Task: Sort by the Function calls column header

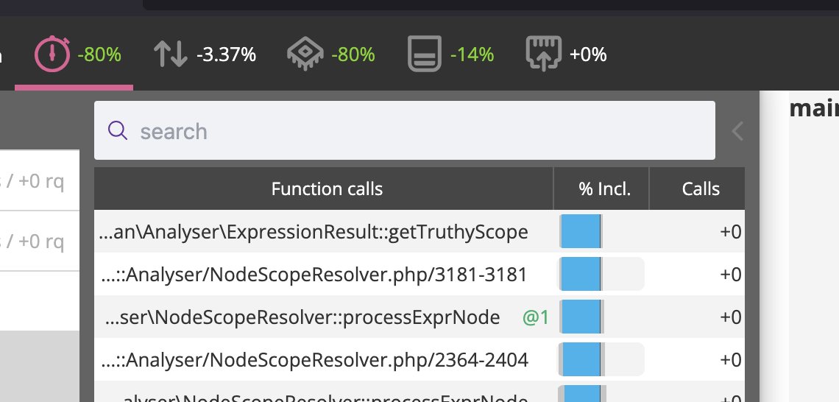Action: pos(324,188)
